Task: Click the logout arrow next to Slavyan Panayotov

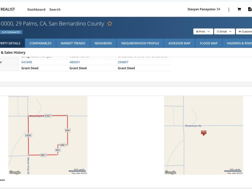Action: point(219,9)
